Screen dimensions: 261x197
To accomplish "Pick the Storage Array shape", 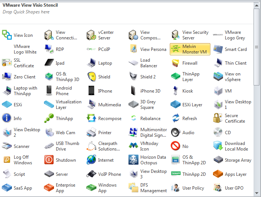I will 218,159.
